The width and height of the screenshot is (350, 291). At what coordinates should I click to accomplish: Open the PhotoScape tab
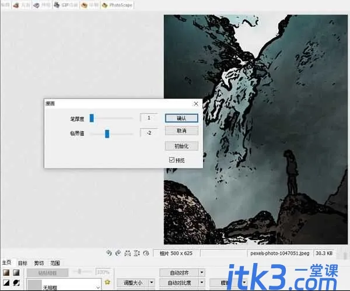[117, 5]
